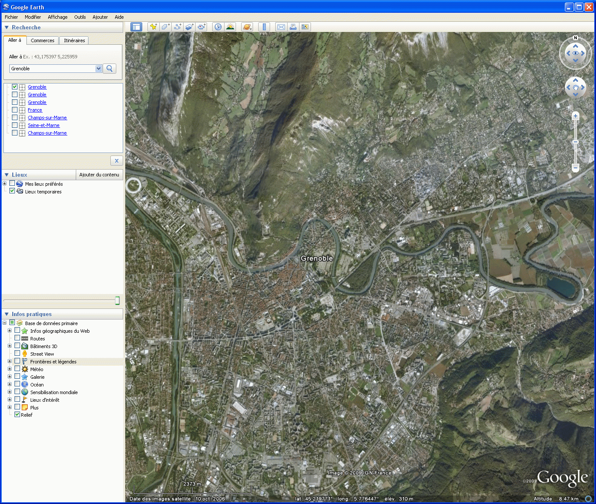The height and width of the screenshot is (504, 596).
Task: Open the search field dropdown arrow
Action: tap(98, 69)
